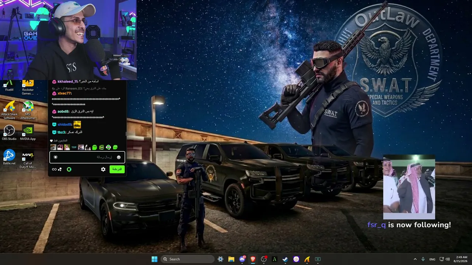Open the Rockstar Games desktop shortcut
The image size is (472, 265).
tap(28, 87)
